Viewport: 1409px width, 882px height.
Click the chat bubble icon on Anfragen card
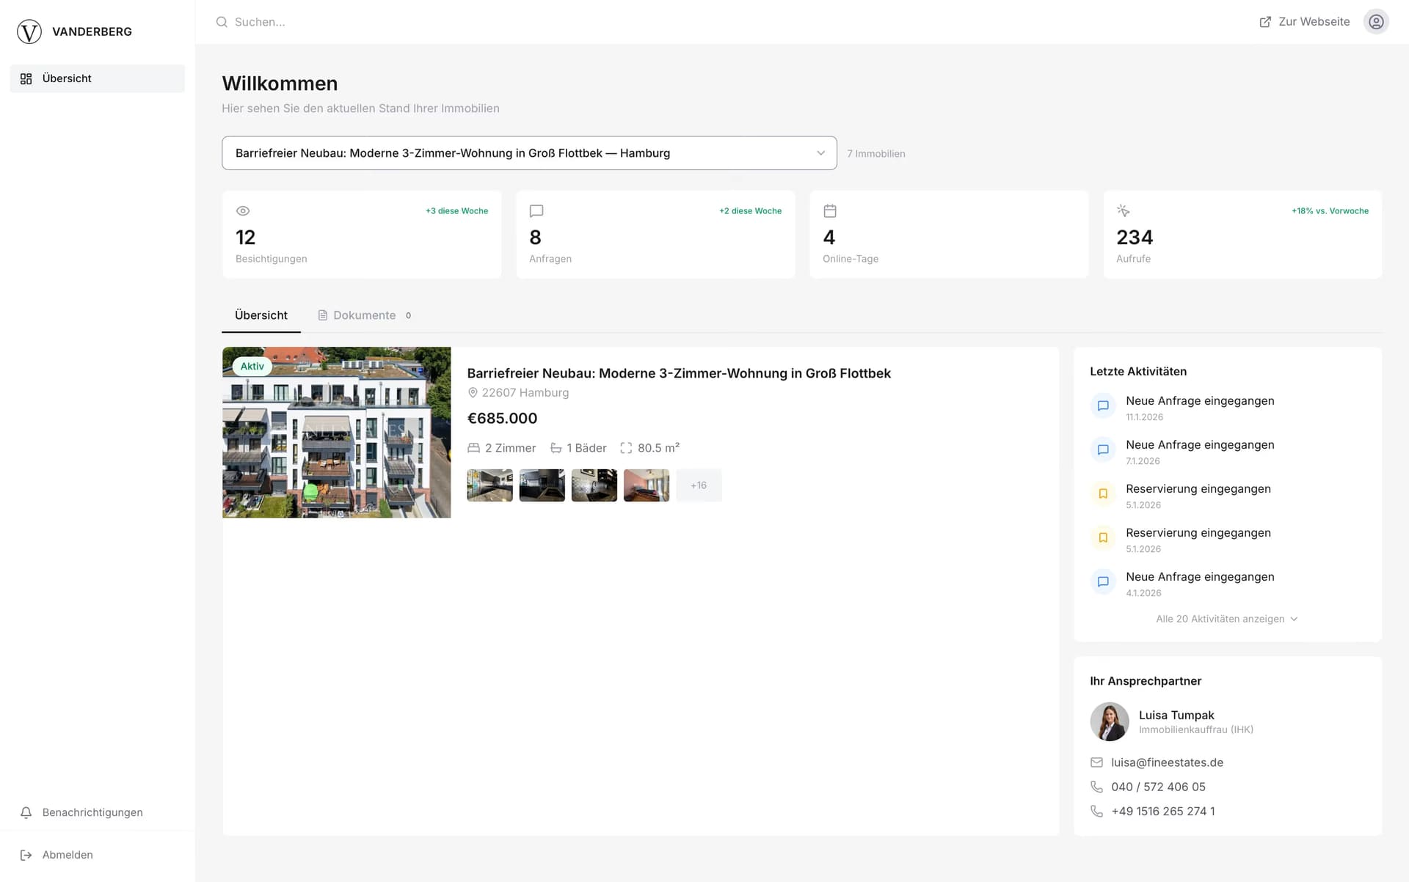coord(536,211)
